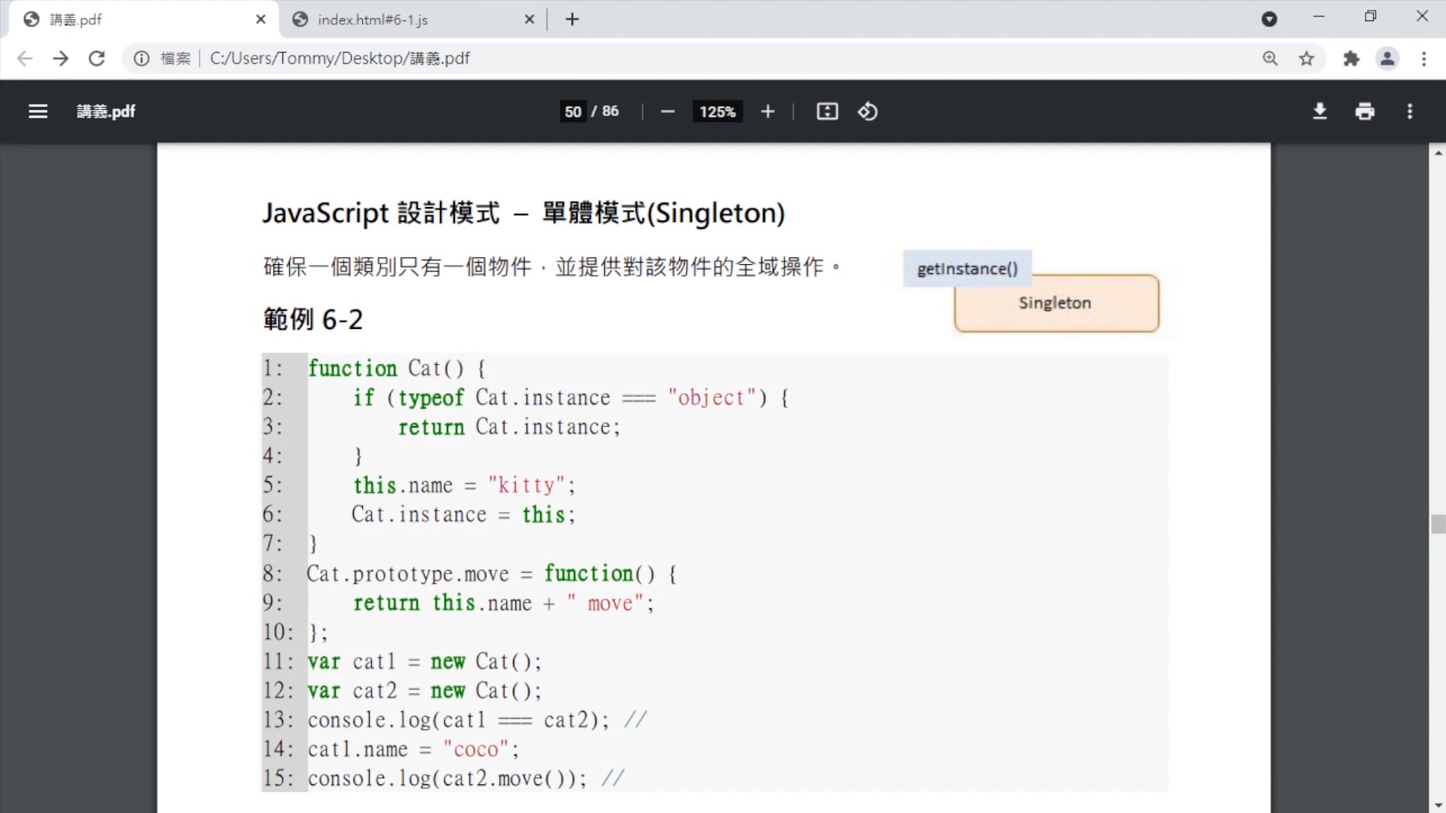The image size is (1446, 813).
Task: Rotate the PDF counterclockwise
Action: coord(868,111)
